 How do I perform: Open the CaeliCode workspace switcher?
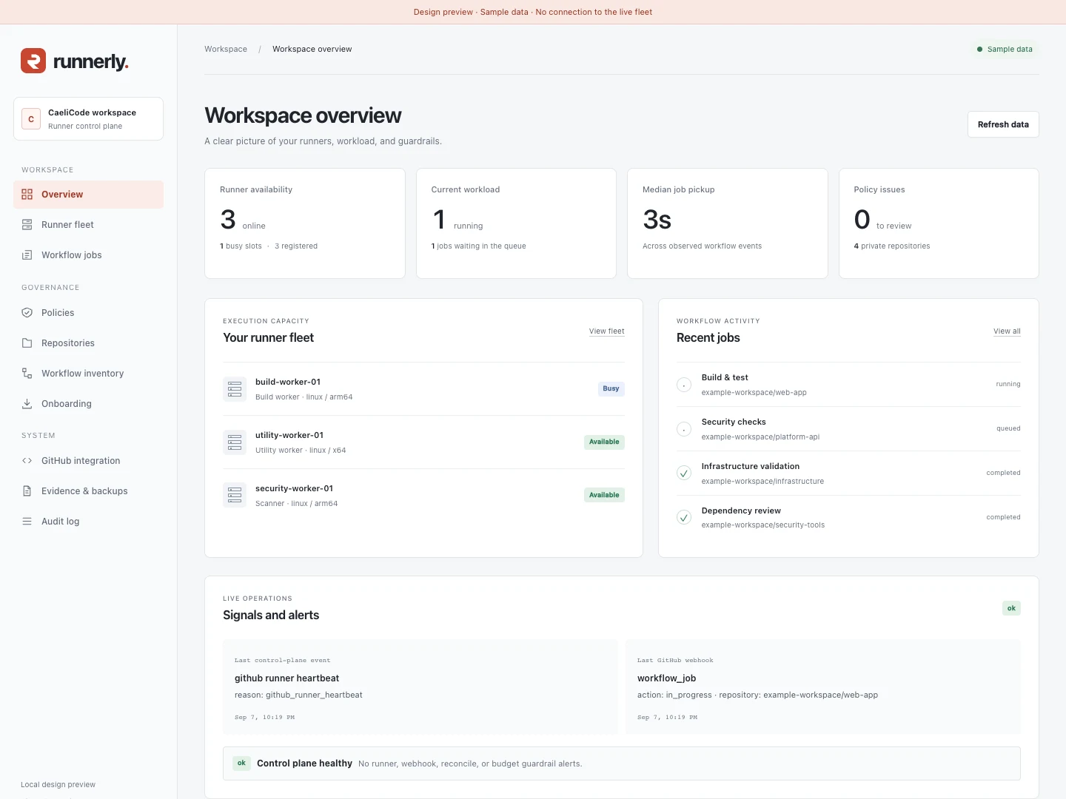coord(88,118)
